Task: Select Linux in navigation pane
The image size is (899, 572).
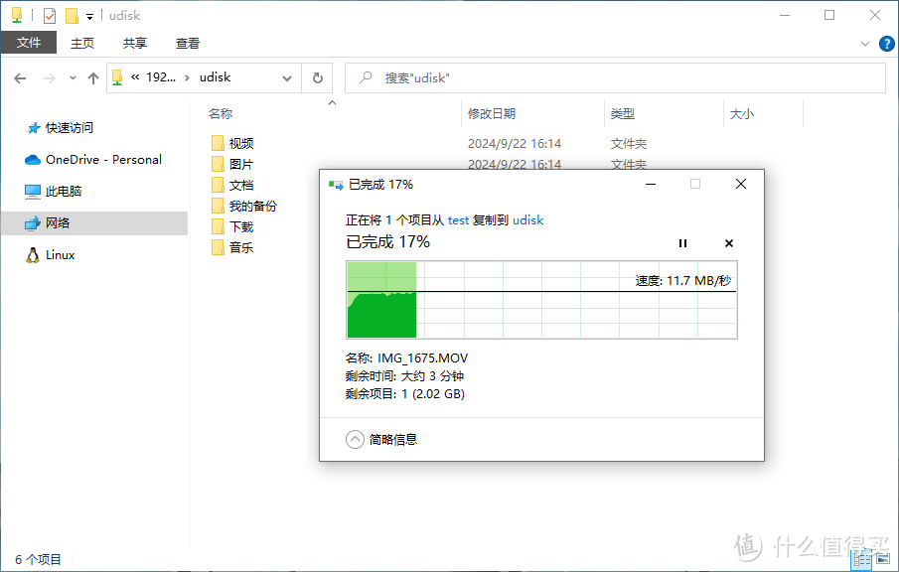Action: (51, 255)
